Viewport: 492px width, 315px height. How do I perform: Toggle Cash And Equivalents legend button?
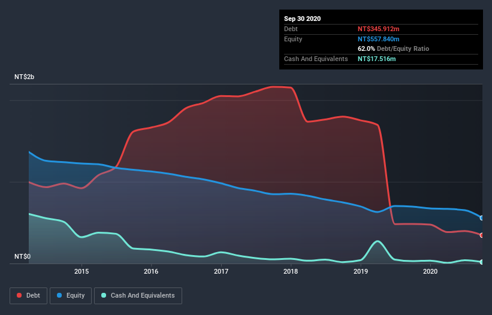coord(138,296)
